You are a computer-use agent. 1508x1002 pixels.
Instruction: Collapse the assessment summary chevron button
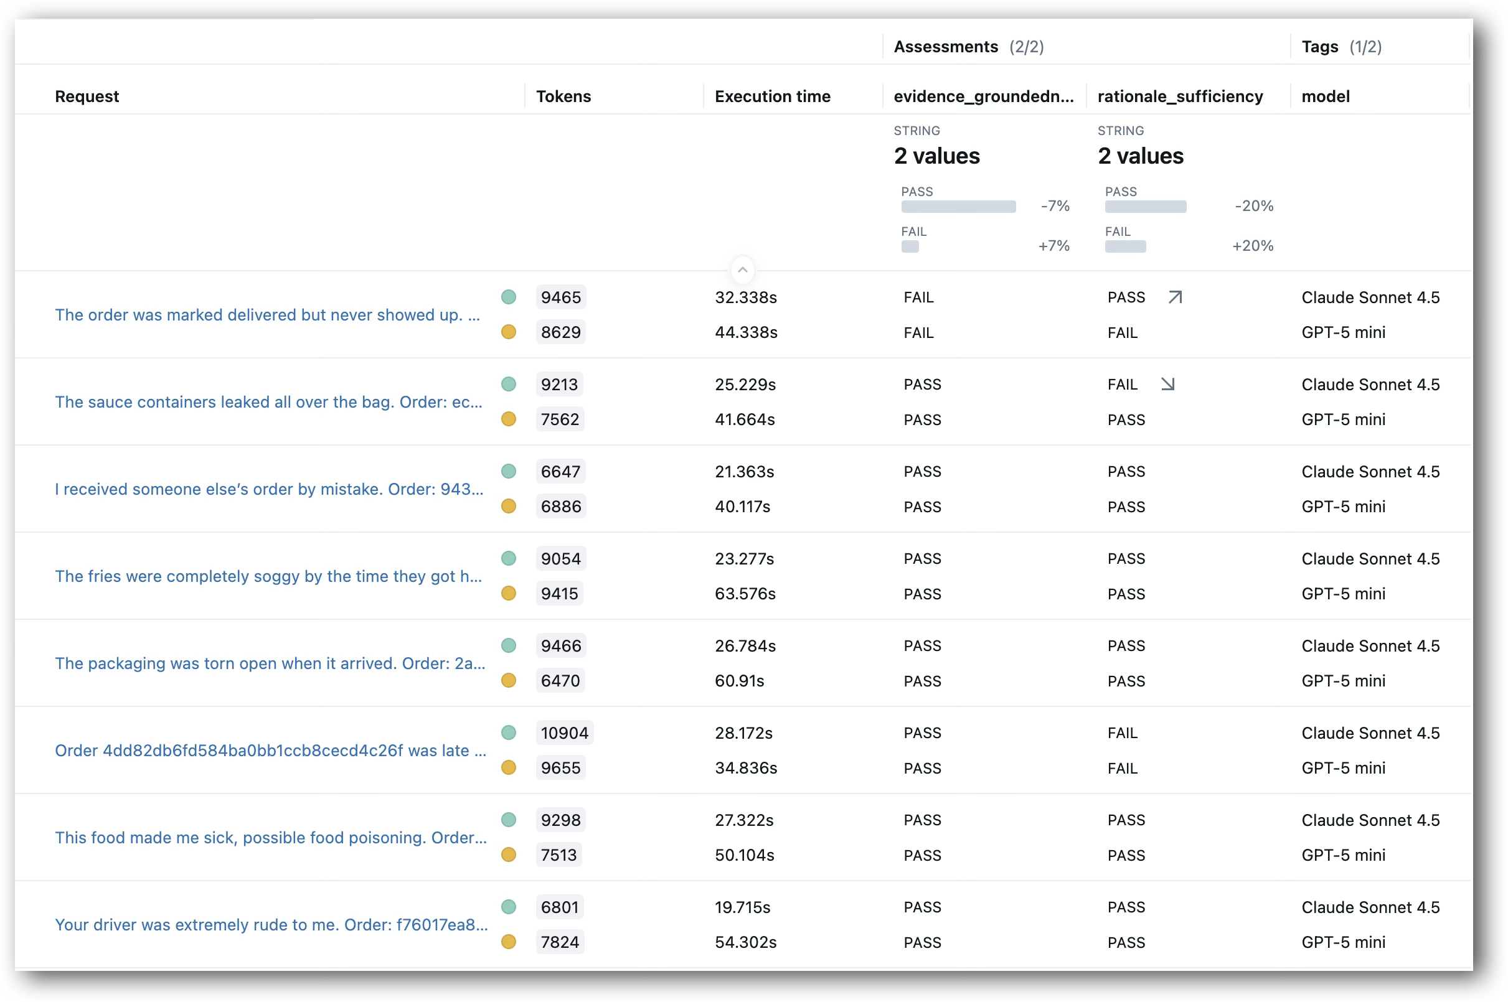tap(742, 269)
